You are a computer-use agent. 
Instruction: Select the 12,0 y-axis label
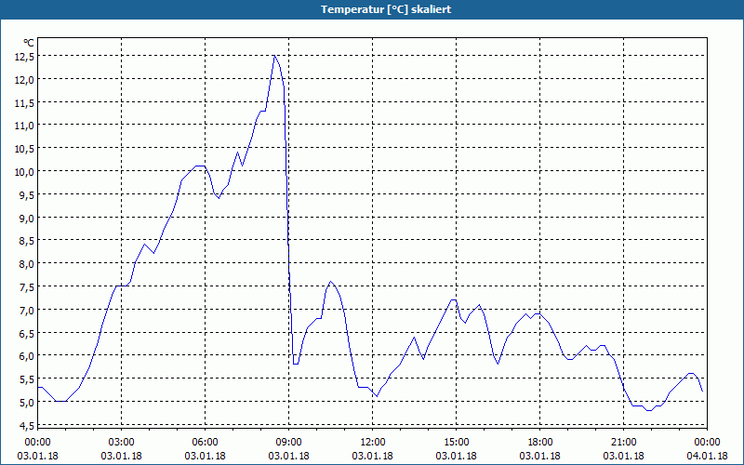tap(26, 80)
